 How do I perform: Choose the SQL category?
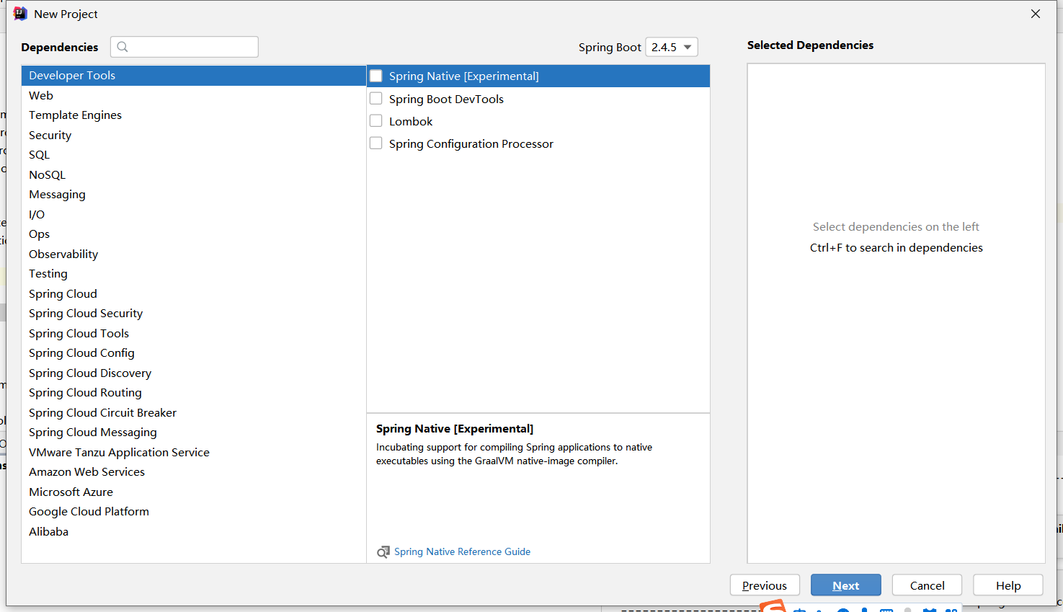coord(194,155)
